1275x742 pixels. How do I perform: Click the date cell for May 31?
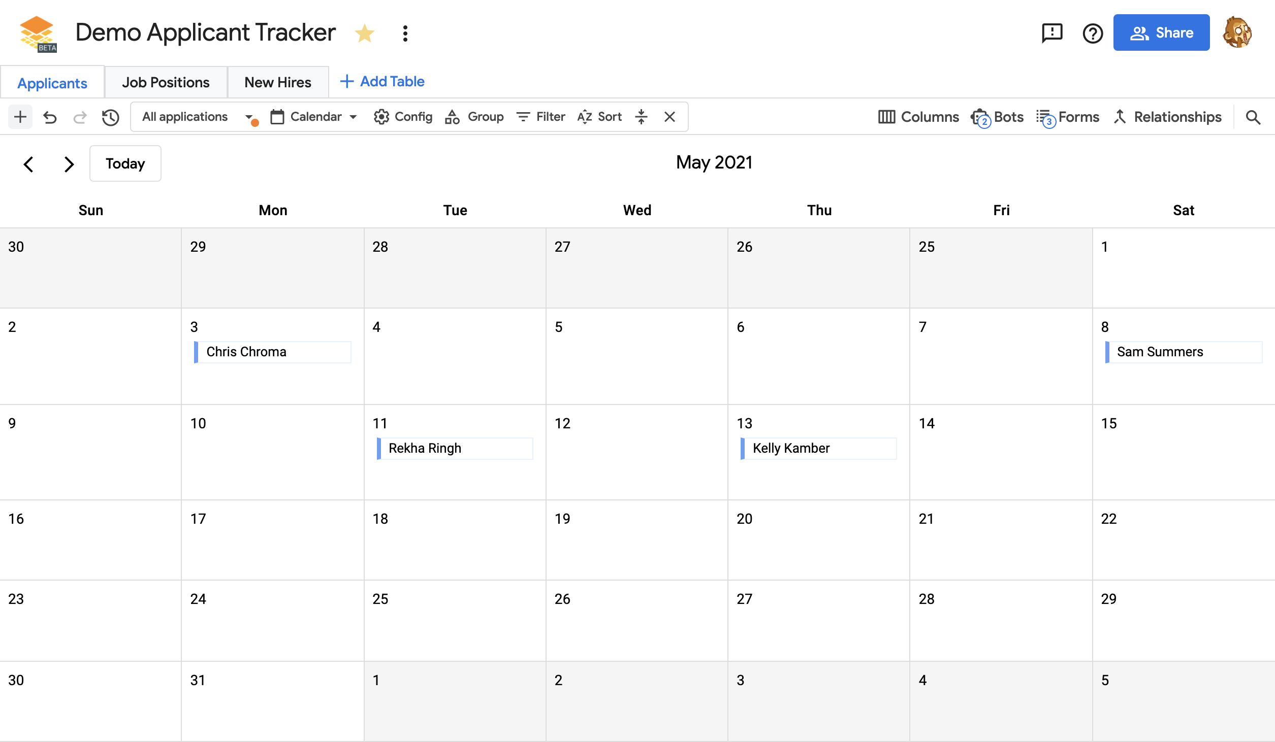[273, 701]
